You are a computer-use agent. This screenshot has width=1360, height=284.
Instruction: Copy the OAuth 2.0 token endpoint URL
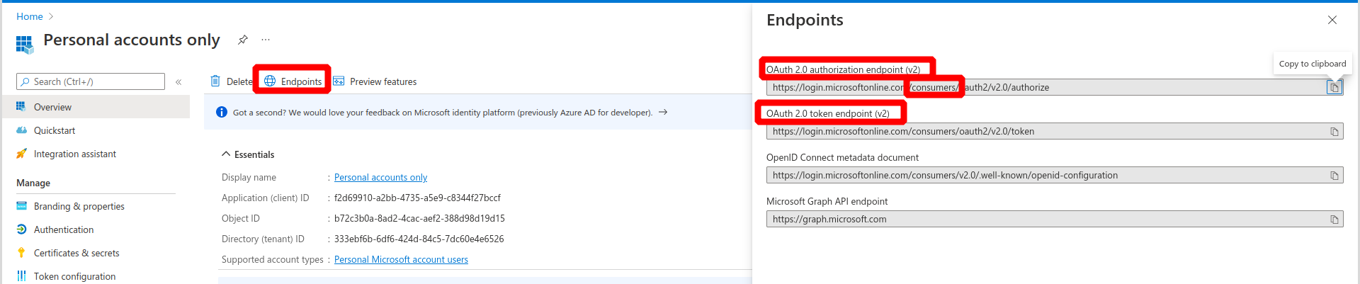tap(1334, 132)
